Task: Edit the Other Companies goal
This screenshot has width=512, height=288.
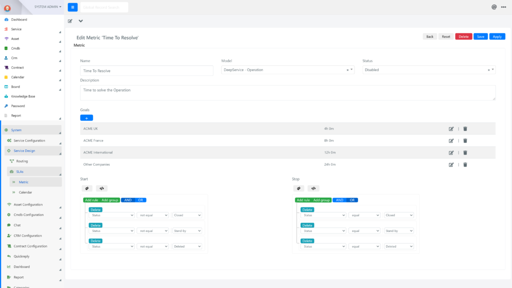Action: point(451,165)
